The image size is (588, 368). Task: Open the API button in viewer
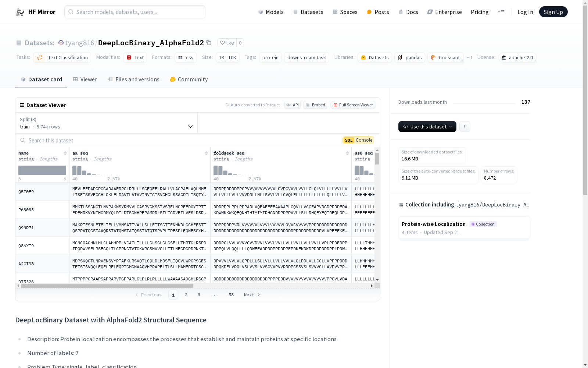(293, 105)
